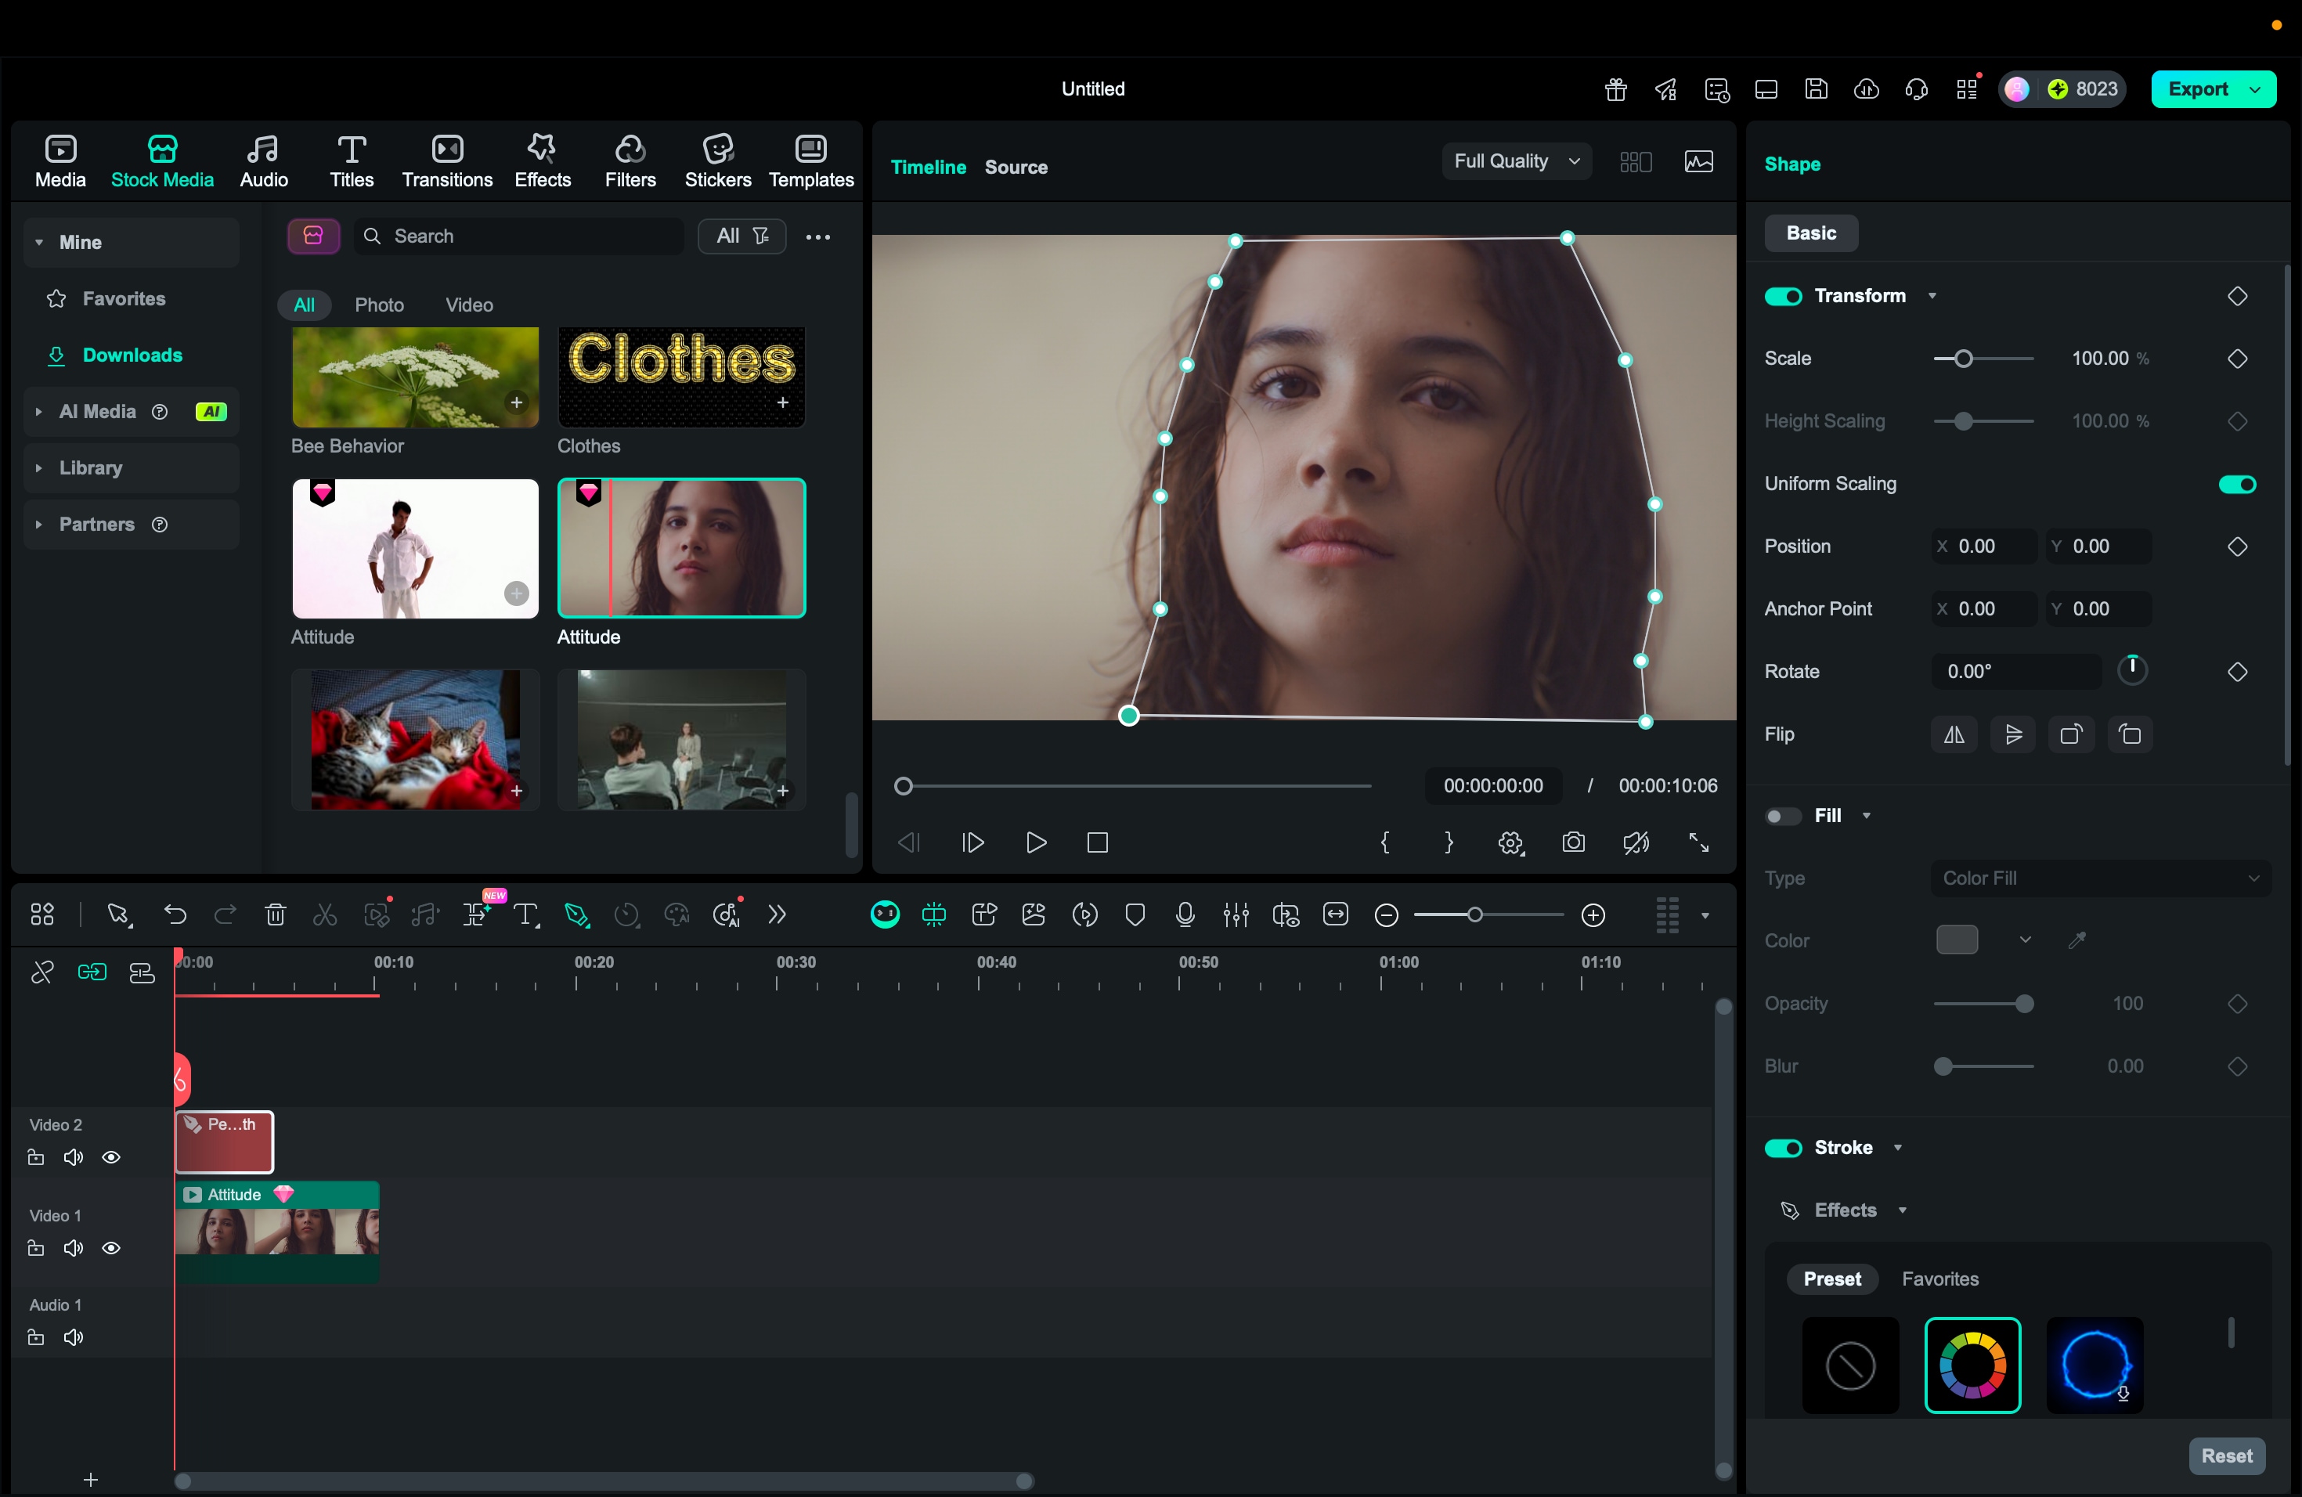2302x1497 pixels.
Task: Select the Pen drawing tool in toolbar
Action: (x=576, y=914)
